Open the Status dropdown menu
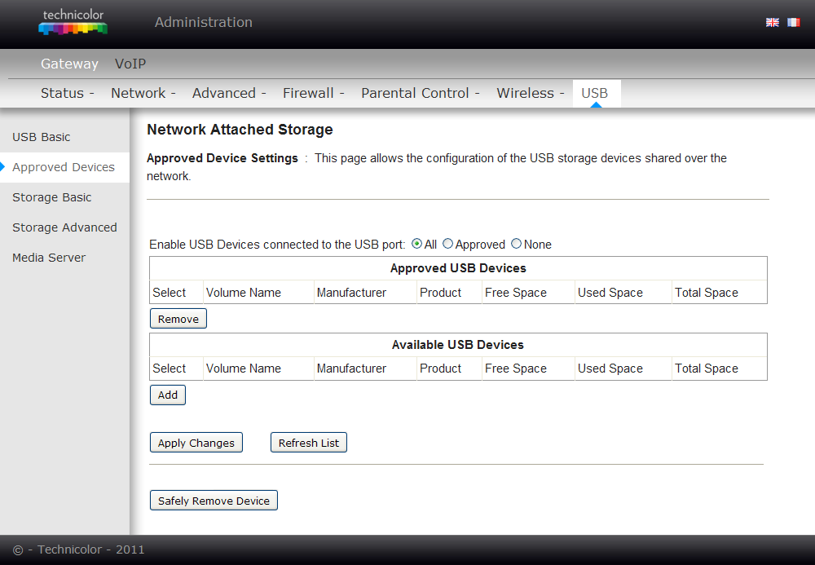This screenshot has width=815, height=565. click(67, 93)
